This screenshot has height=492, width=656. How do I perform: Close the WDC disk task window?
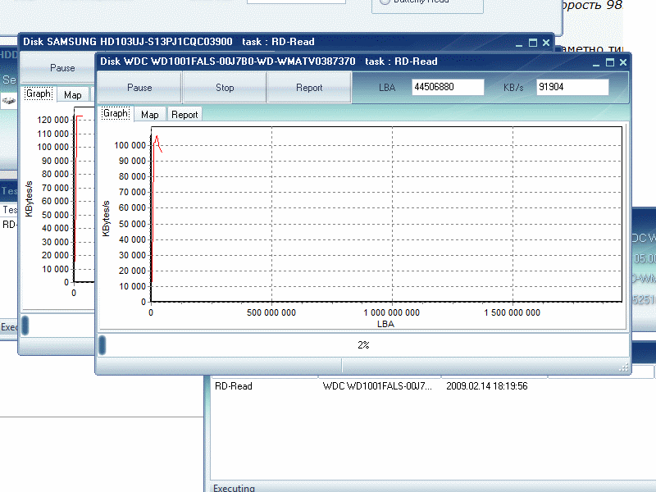point(623,61)
